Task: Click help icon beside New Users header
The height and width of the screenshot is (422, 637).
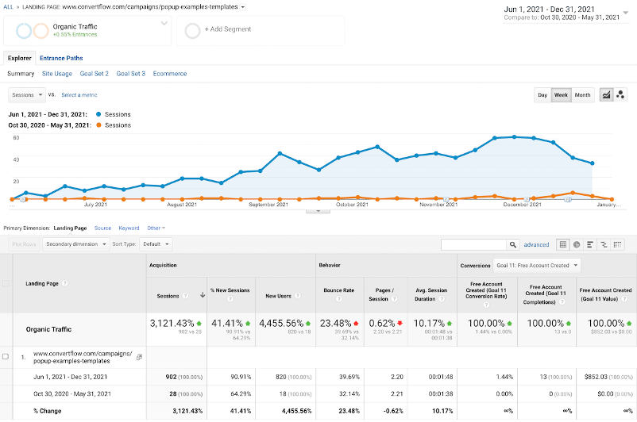Action: (x=297, y=296)
